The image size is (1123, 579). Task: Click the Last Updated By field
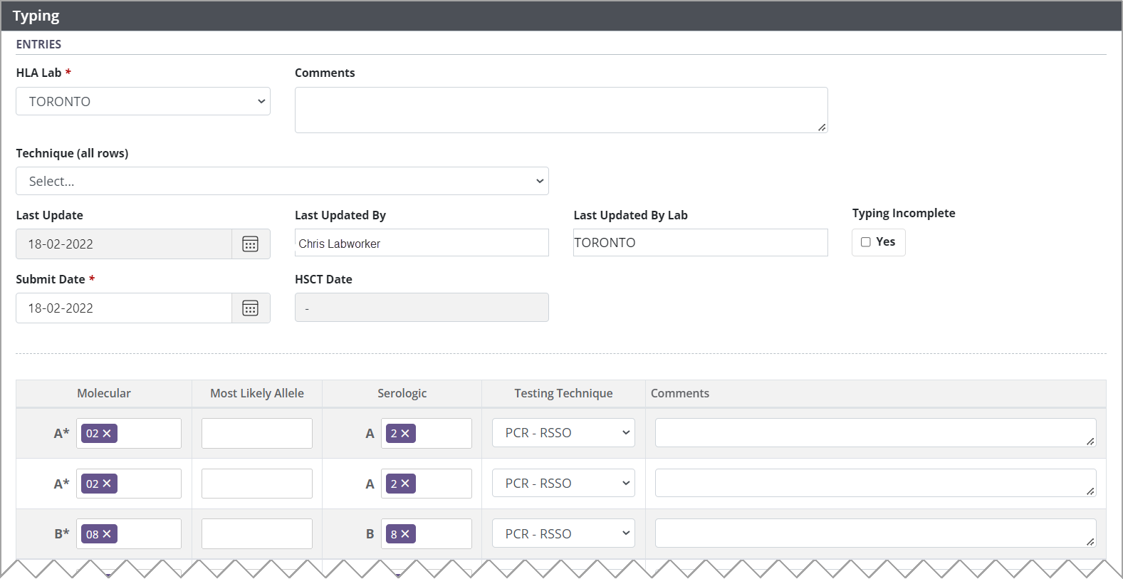(422, 243)
